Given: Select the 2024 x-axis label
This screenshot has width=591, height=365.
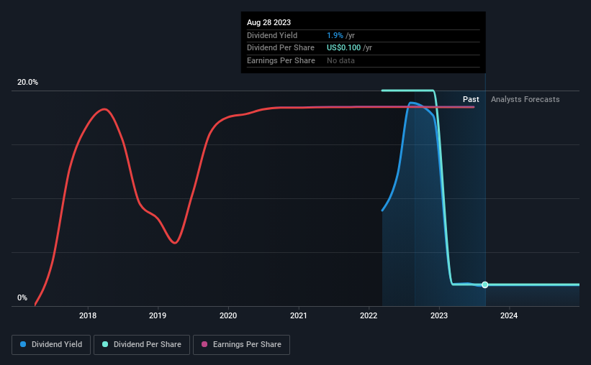Looking at the screenshot, I should pyautogui.click(x=509, y=315).
